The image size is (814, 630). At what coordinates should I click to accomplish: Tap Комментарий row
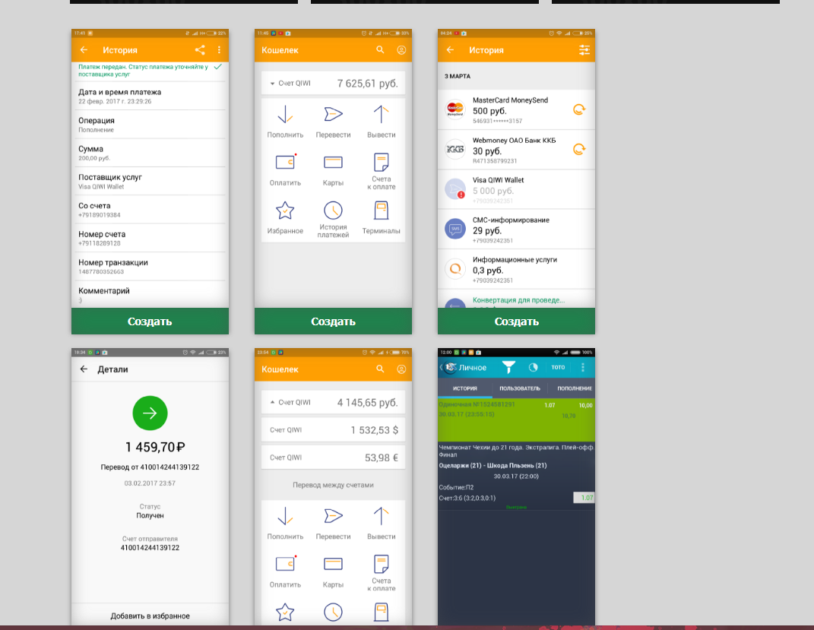click(x=150, y=294)
